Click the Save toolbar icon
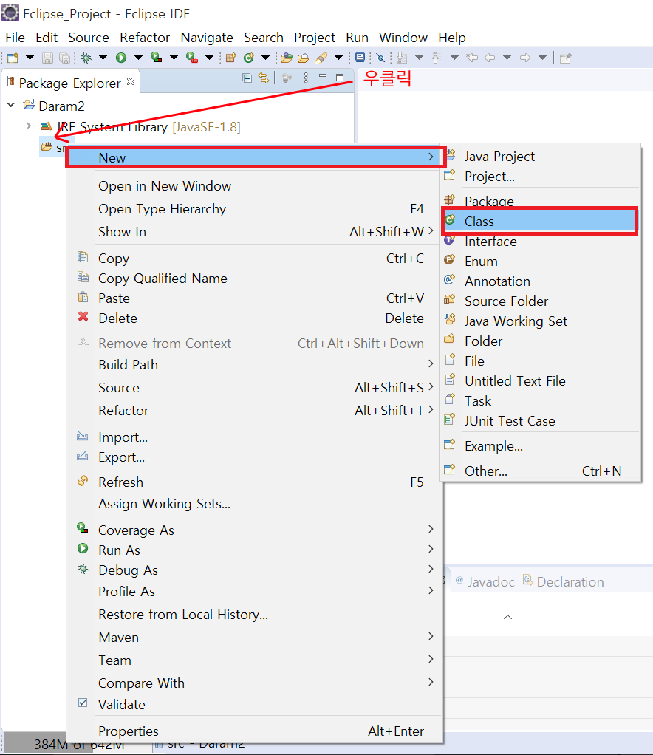Image resolution: width=653 pixels, height=755 pixels. (x=47, y=58)
